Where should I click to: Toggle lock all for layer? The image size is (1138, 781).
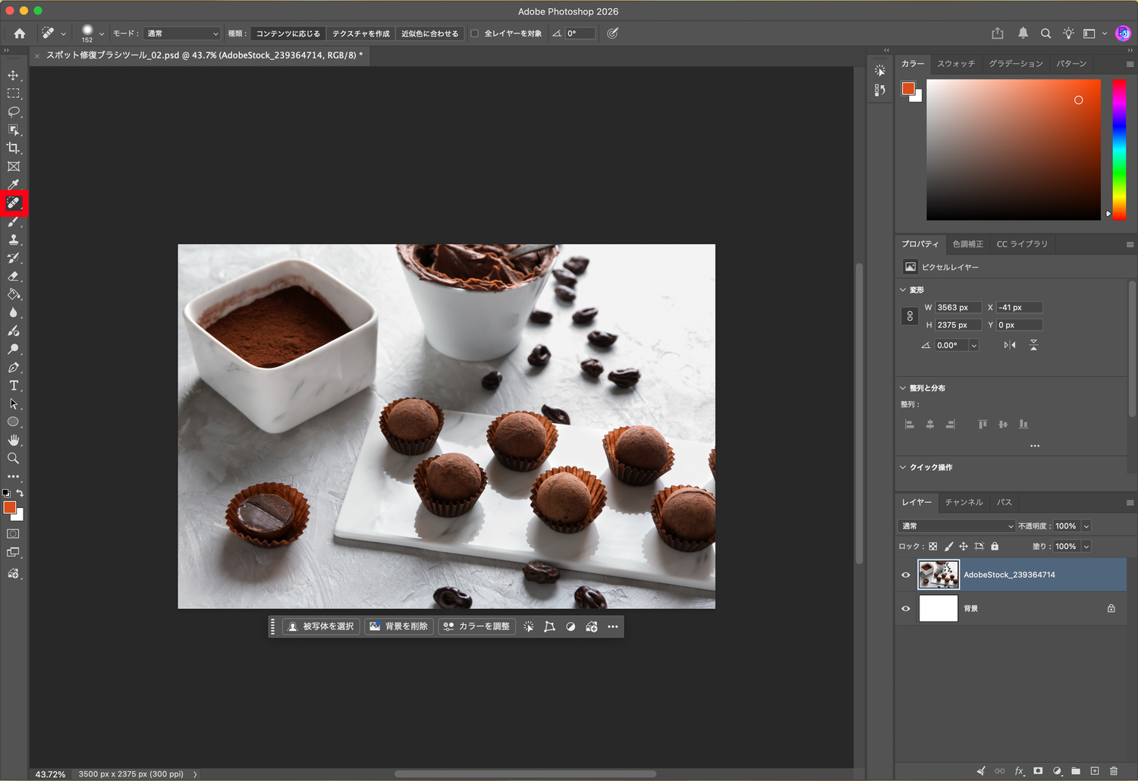point(995,546)
